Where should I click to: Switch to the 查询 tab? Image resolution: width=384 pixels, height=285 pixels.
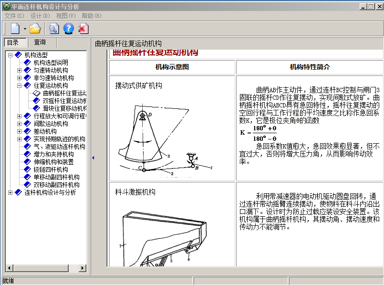tap(40, 42)
